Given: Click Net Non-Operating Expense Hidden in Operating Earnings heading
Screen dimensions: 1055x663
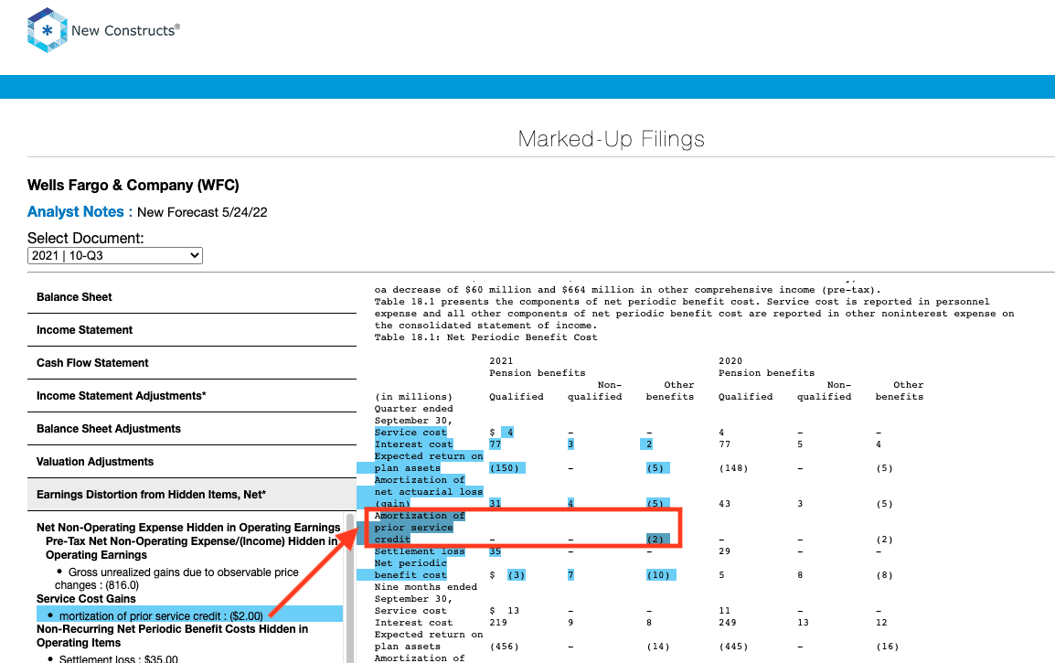Looking at the screenshot, I should click(x=188, y=528).
